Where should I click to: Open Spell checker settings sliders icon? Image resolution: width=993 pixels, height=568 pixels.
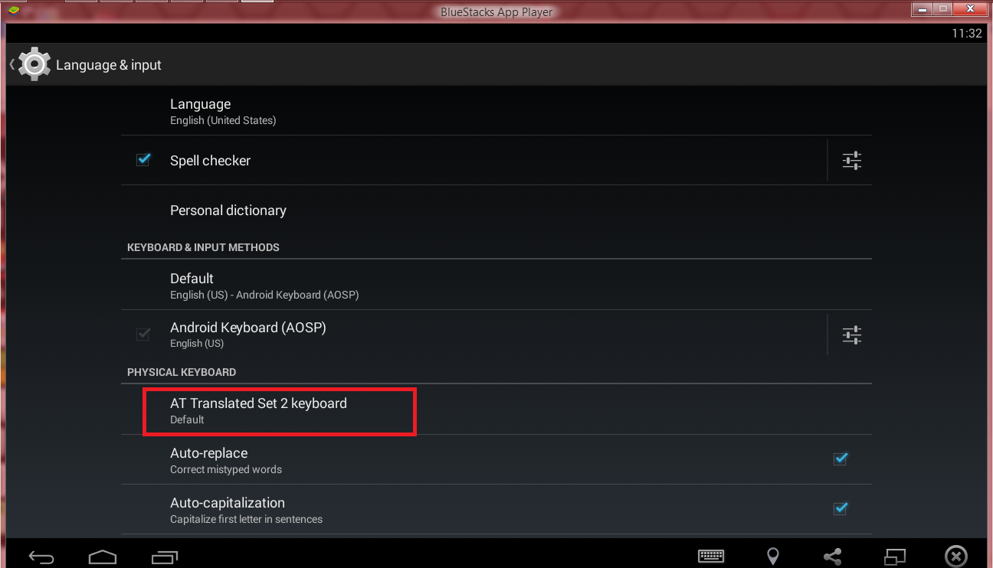(x=851, y=161)
